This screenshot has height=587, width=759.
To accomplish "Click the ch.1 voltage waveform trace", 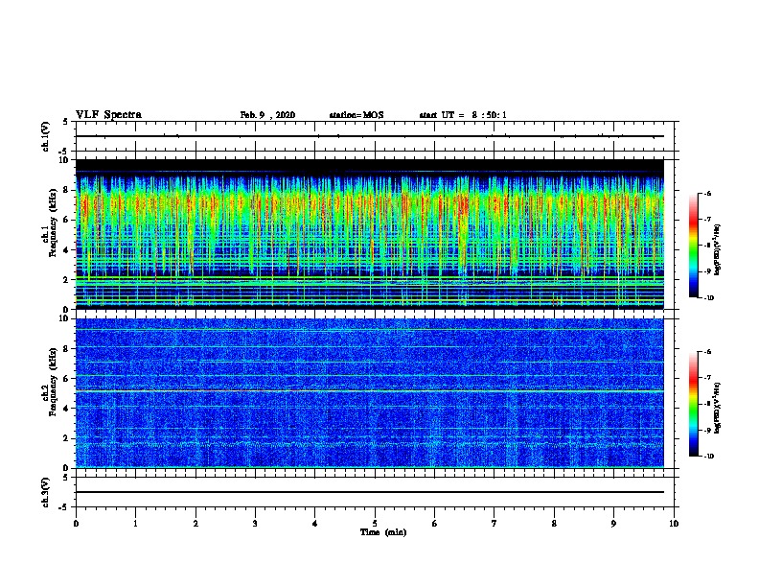I will pos(369,136).
